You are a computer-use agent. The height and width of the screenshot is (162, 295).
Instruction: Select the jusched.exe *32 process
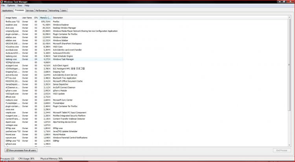tap(64, 131)
